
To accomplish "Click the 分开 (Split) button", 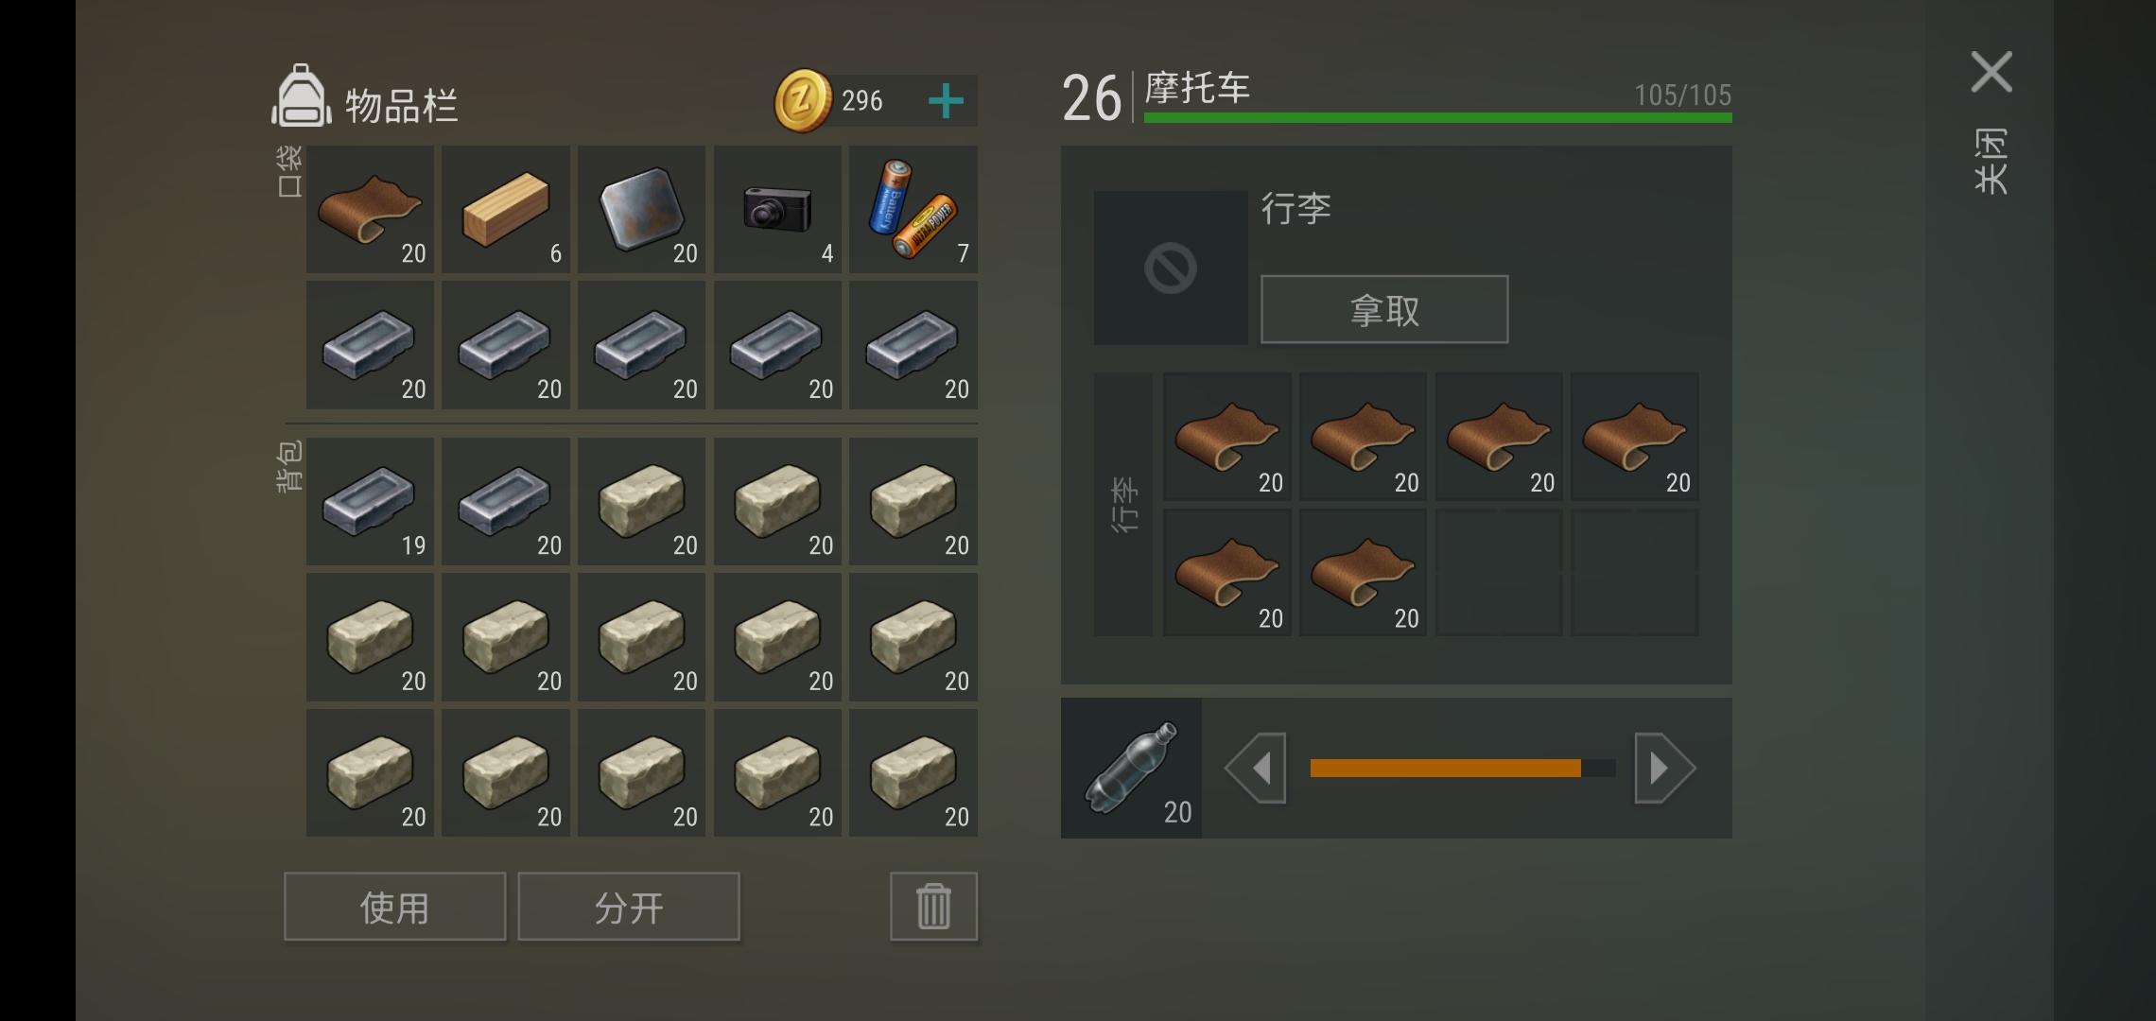I will [x=629, y=907].
